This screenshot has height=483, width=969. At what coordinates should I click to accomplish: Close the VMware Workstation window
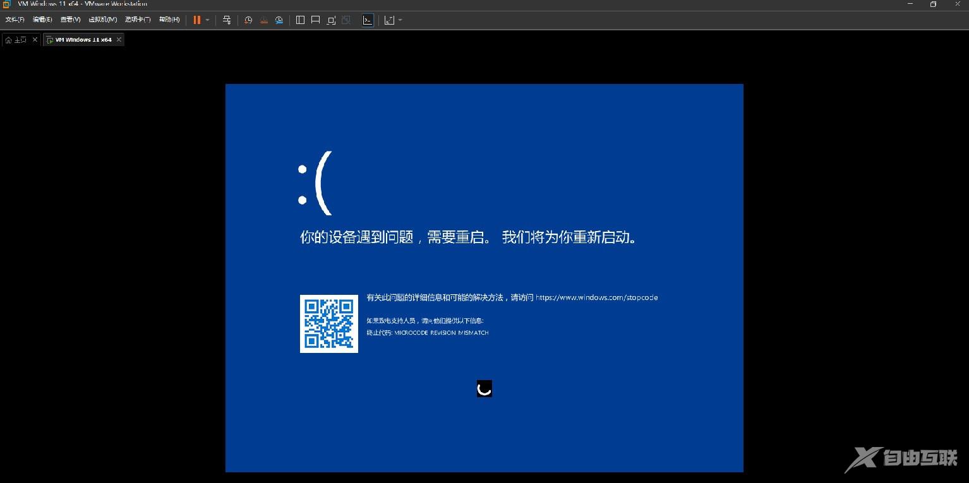pos(957,4)
